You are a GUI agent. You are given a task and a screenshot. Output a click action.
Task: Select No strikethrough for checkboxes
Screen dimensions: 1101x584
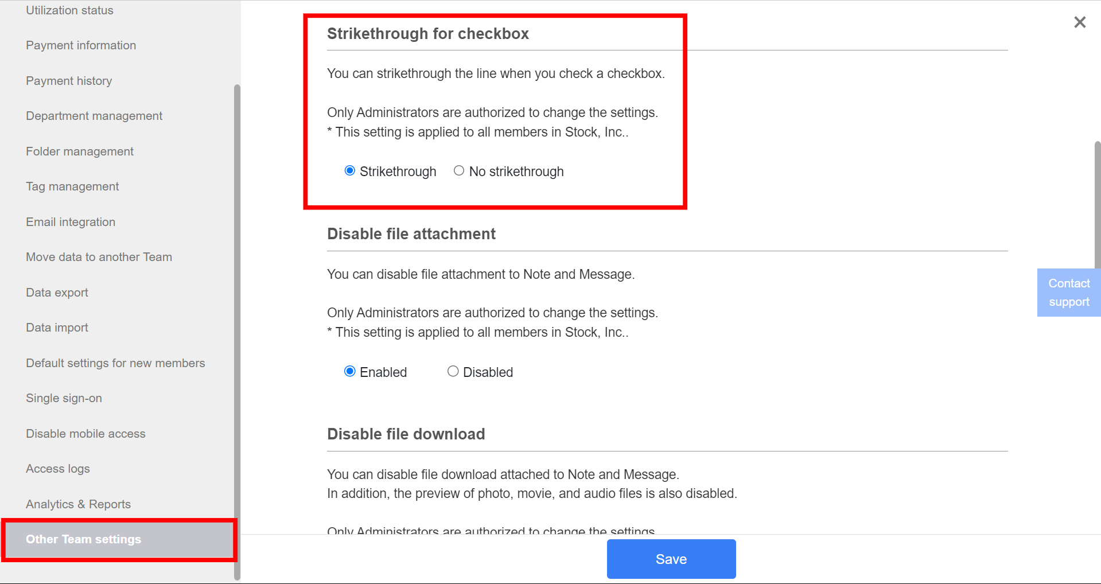click(x=458, y=170)
